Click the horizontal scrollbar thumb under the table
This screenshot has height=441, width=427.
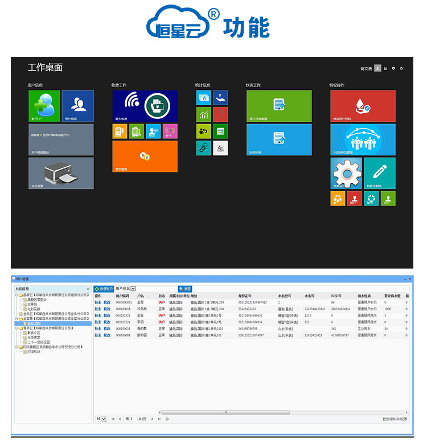(226, 413)
